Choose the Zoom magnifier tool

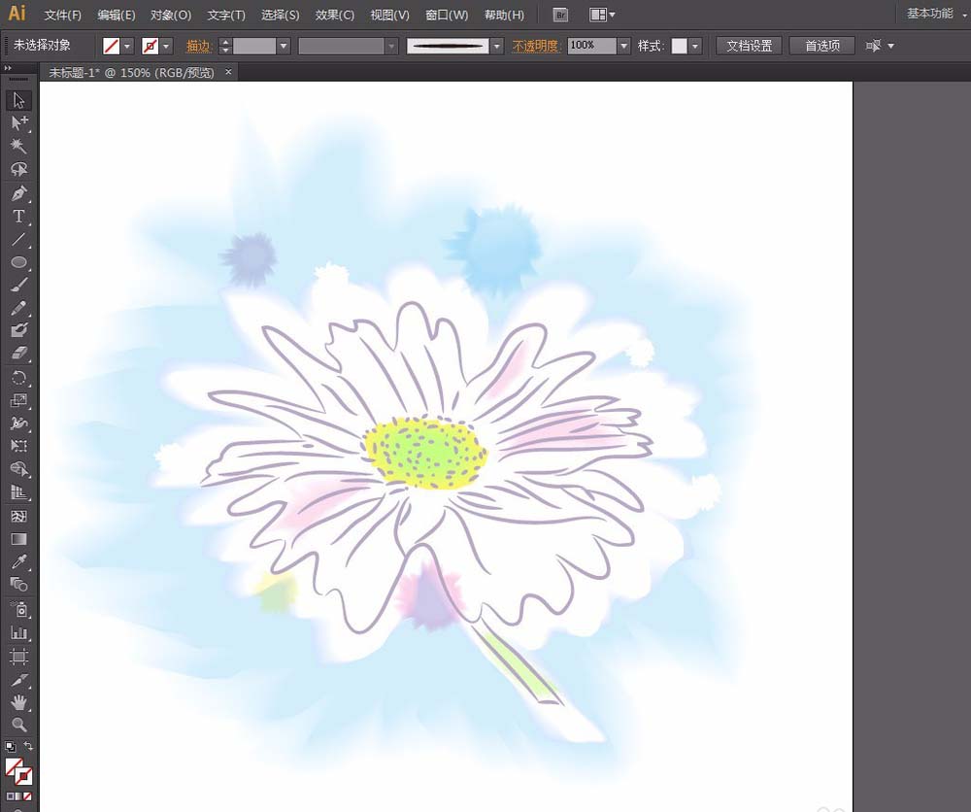[18, 725]
